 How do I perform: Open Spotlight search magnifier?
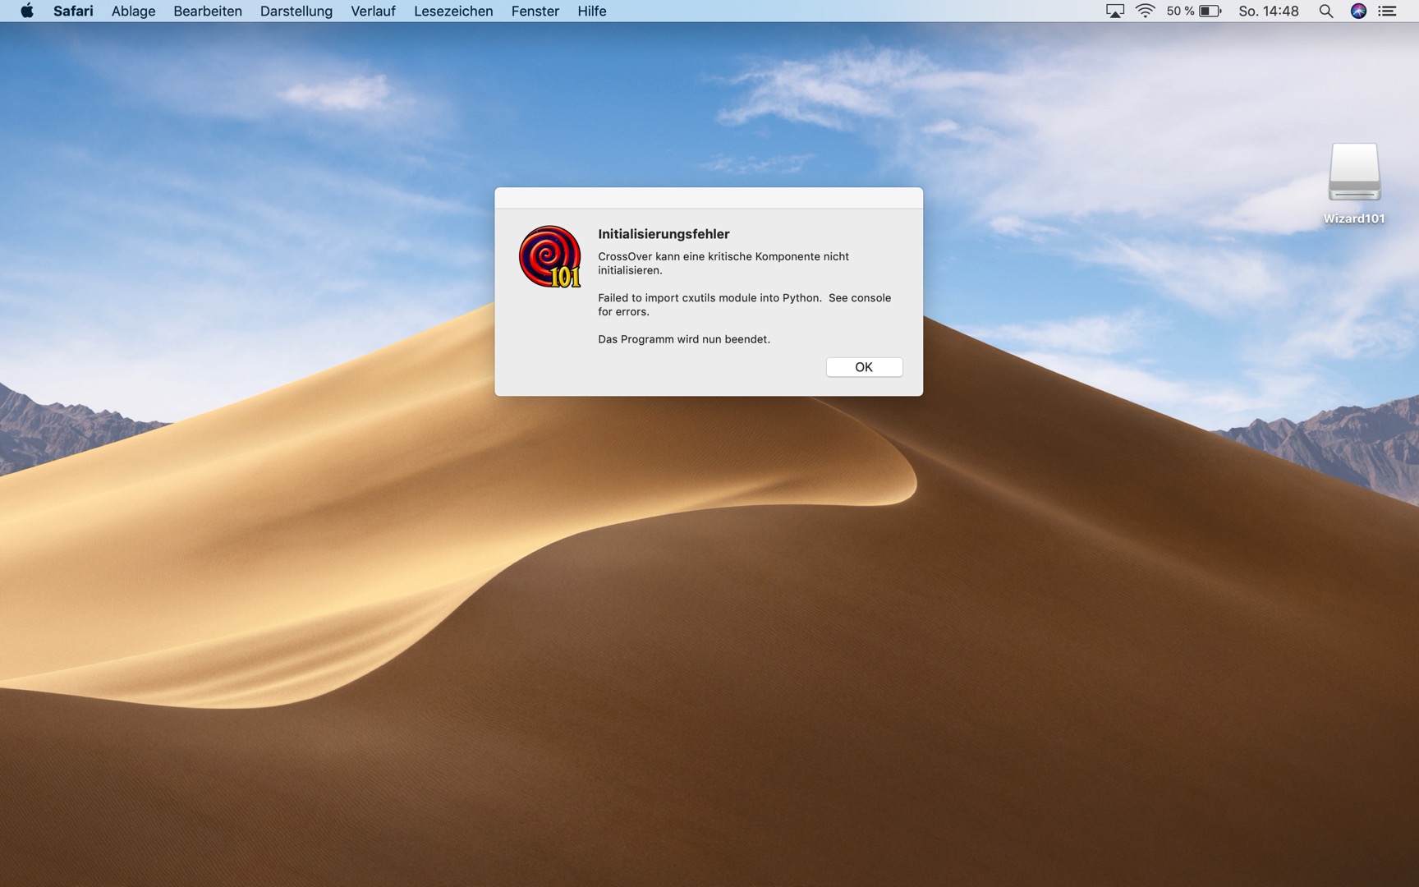[x=1325, y=11]
